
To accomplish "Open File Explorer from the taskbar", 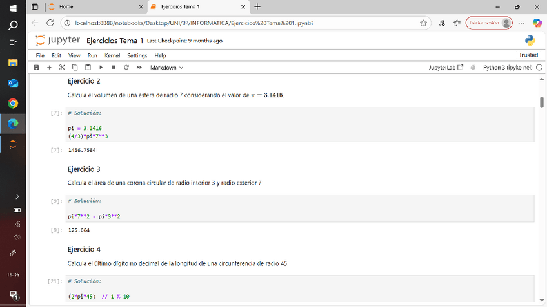I will pos(13,62).
